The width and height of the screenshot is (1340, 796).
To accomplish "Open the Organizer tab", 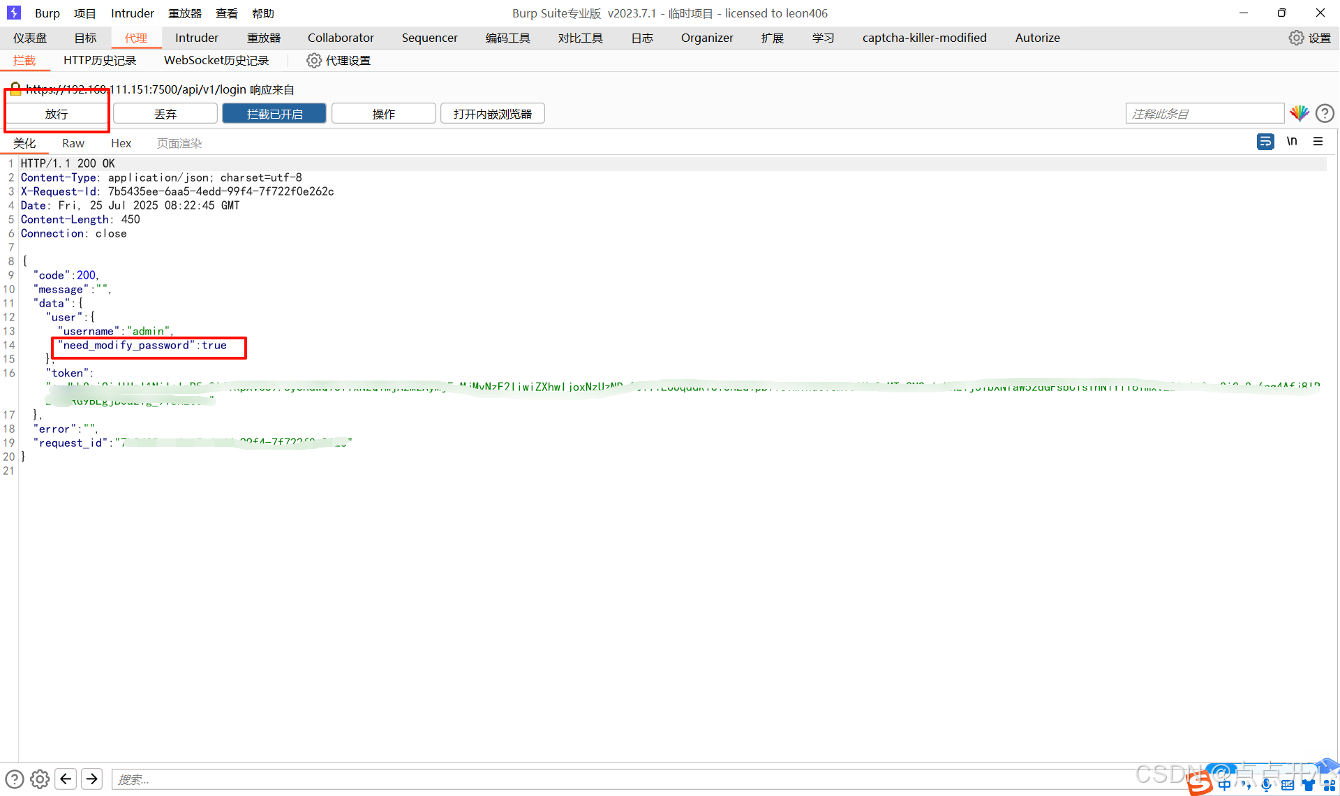I will (x=707, y=38).
